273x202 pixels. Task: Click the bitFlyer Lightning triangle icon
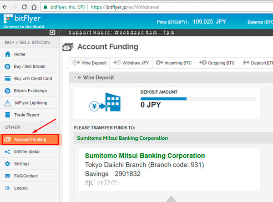coord(7,103)
